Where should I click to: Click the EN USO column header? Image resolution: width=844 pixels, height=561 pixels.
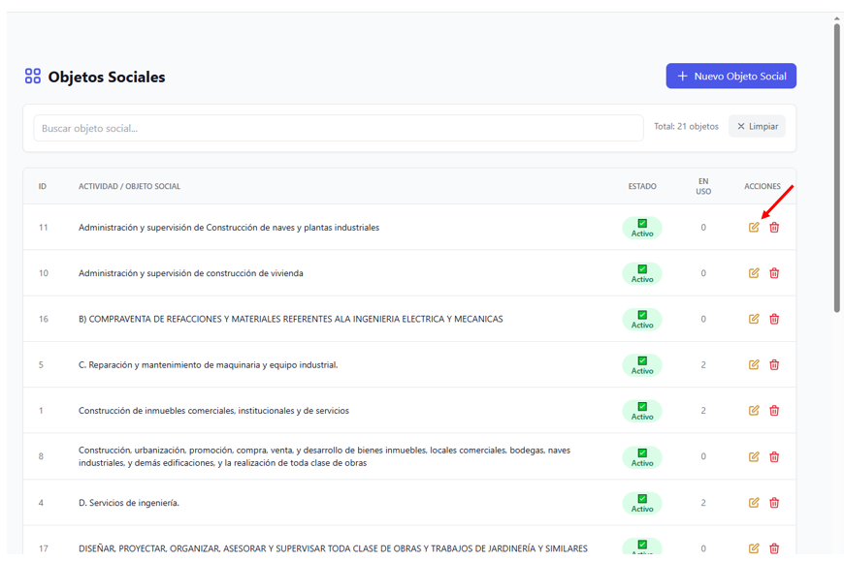[703, 186]
